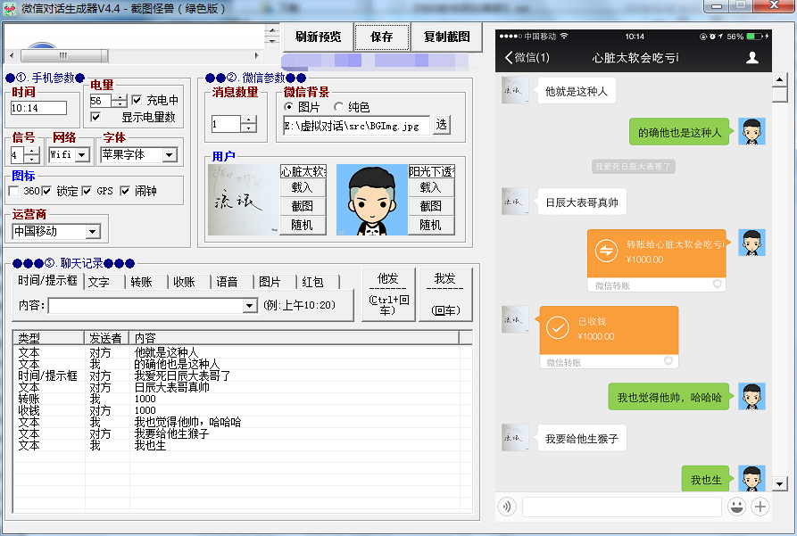
Task: Click the 内容 column header
Action: 295,338
